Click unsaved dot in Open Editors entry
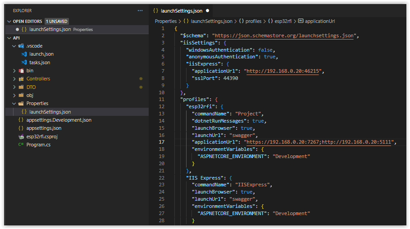The height and width of the screenshot is (229, 410). pyautogui.click(x=17, y=30)
